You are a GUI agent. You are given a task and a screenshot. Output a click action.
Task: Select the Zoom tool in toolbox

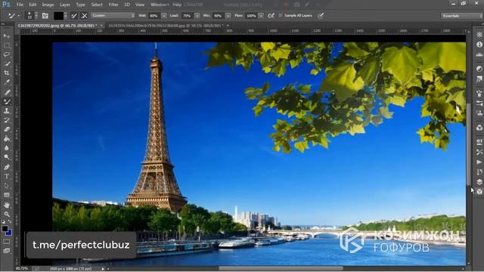pos(7,214)
